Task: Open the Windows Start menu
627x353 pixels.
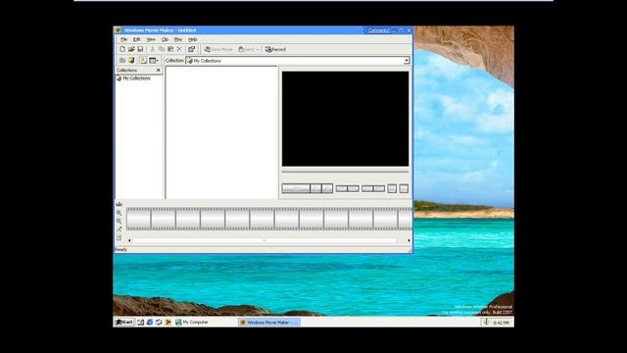Action: [124, 322]
